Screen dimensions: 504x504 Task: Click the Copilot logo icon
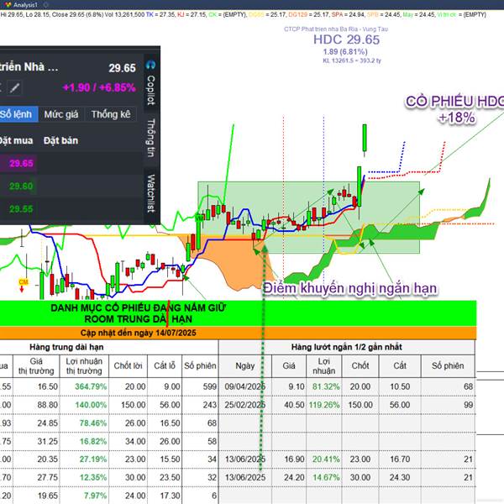[x=150, y=65]
